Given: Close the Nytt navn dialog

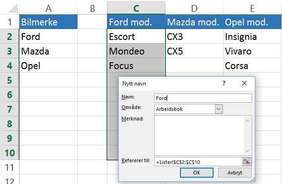Looking at the screenshot, I should tap(244, 83).
